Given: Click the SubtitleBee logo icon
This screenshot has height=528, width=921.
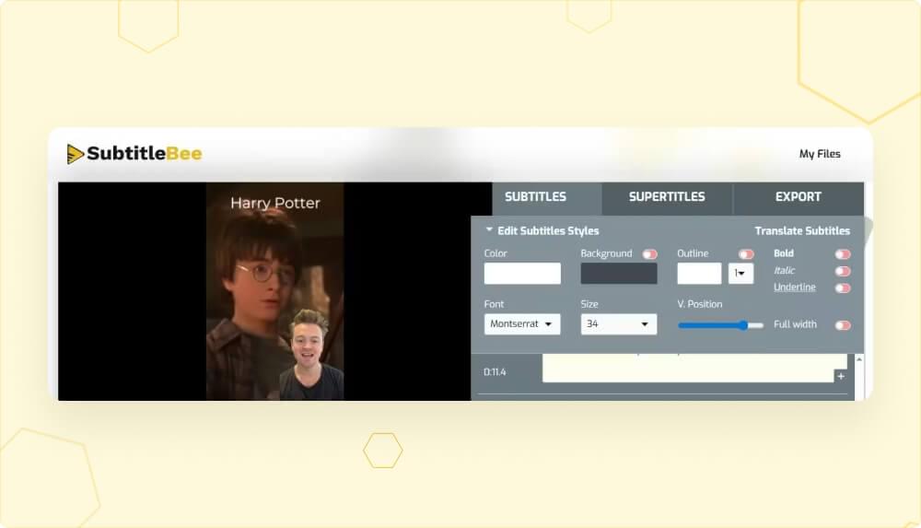Looking at the screenshot, I should pos(76,154).
